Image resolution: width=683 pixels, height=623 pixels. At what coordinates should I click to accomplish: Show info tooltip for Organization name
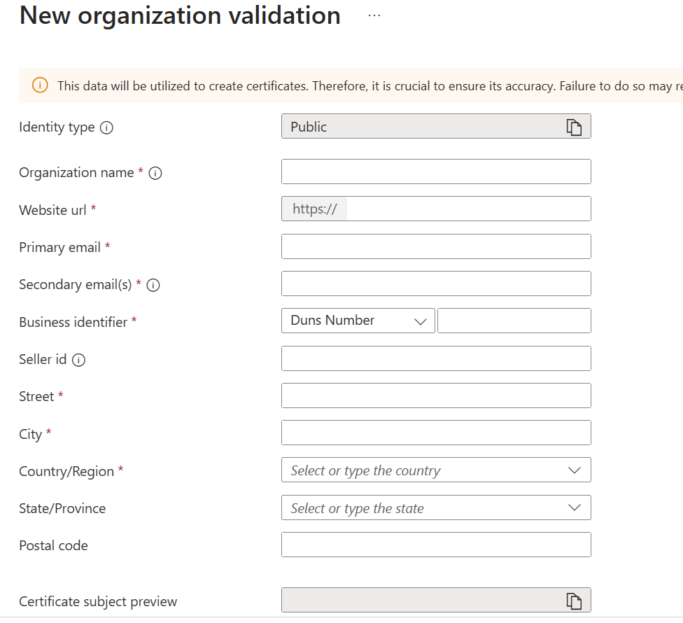point(155,174)
